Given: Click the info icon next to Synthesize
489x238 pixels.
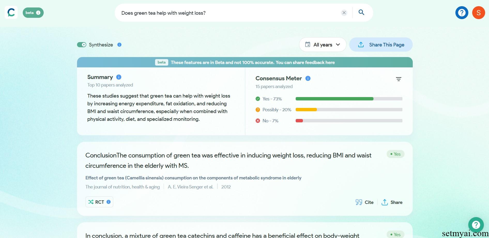Looking at the screenshot, I should [119, 45].
